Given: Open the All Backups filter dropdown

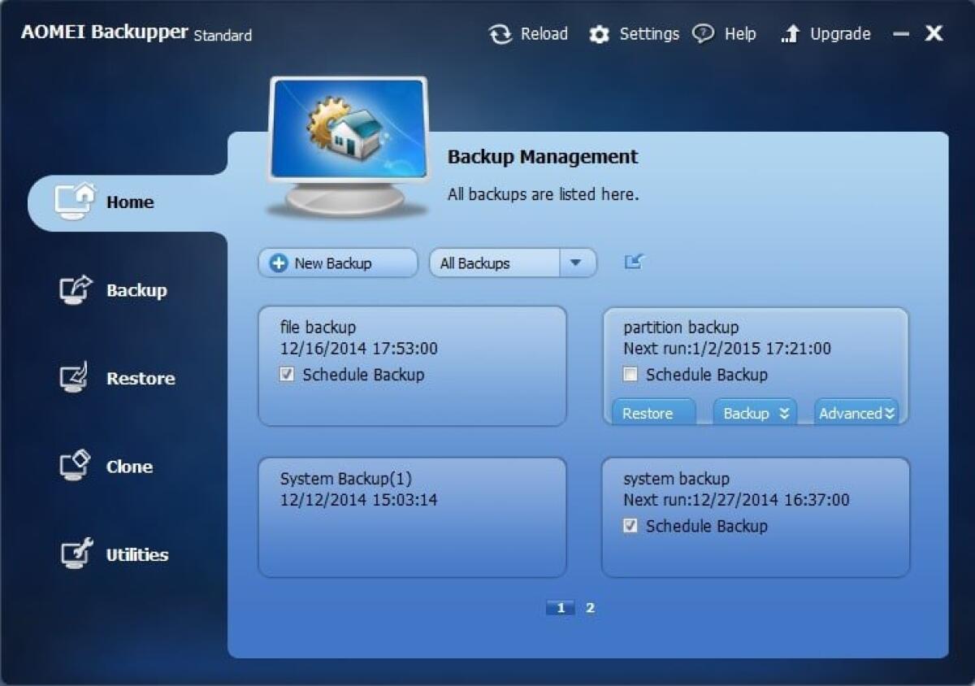Looking at the screenshot, I should coord(574,263).
